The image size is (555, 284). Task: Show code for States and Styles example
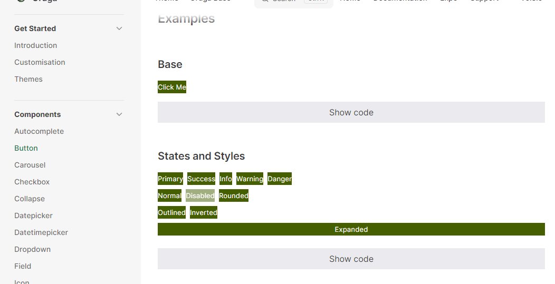[x=351, y=259]
